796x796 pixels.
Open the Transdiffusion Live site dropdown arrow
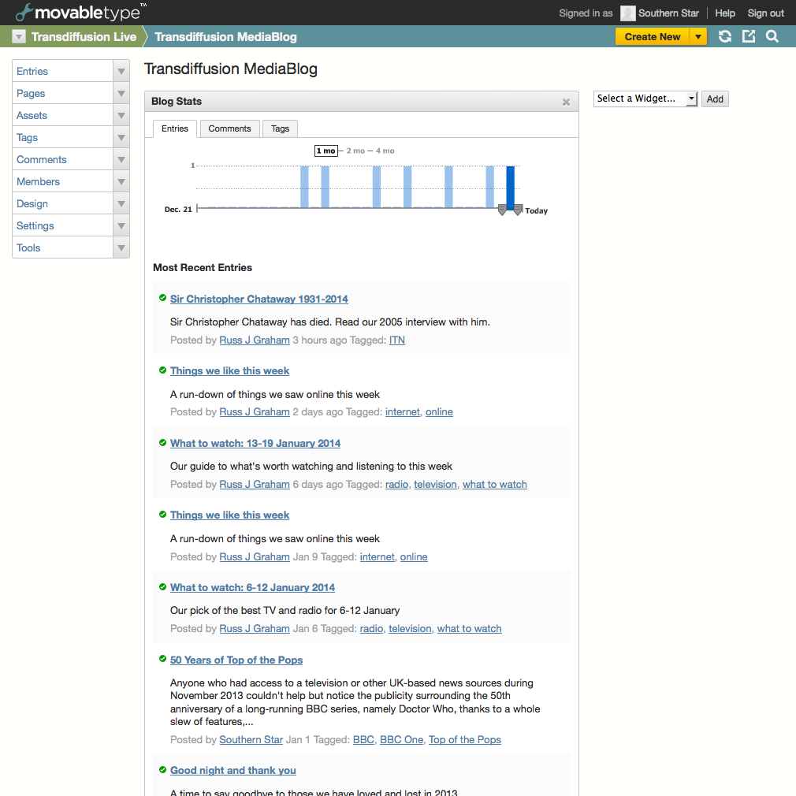(19, 36)
